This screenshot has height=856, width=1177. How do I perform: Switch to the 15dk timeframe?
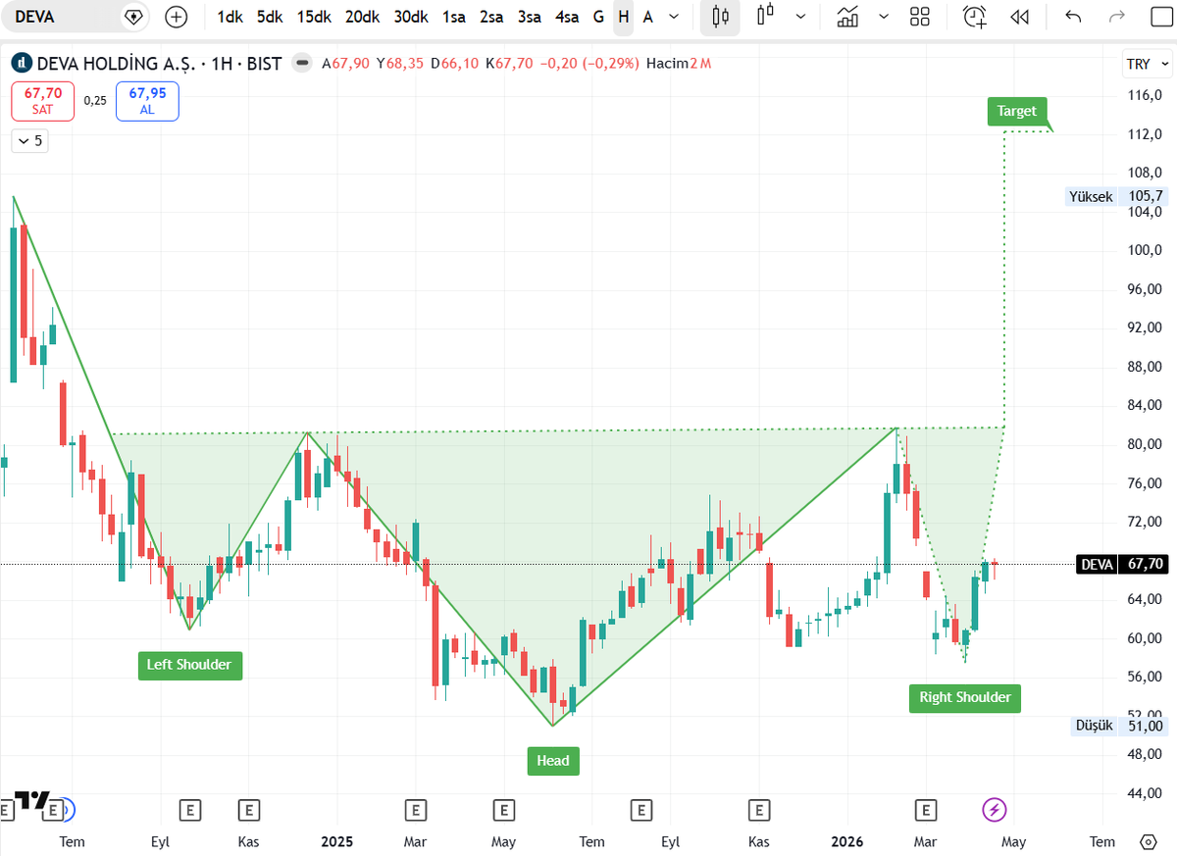(314, 17)
